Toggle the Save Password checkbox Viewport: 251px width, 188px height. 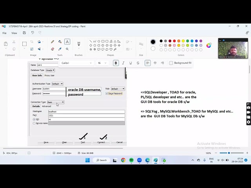[x=107, y=94]
